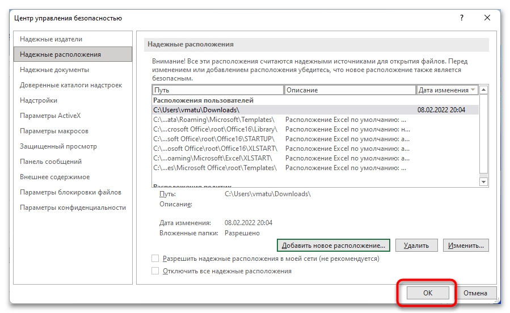Open Параметры блокировки файлов section
Image resolution: width=510 pixels, height=313 pixels.
click(73, 192)
